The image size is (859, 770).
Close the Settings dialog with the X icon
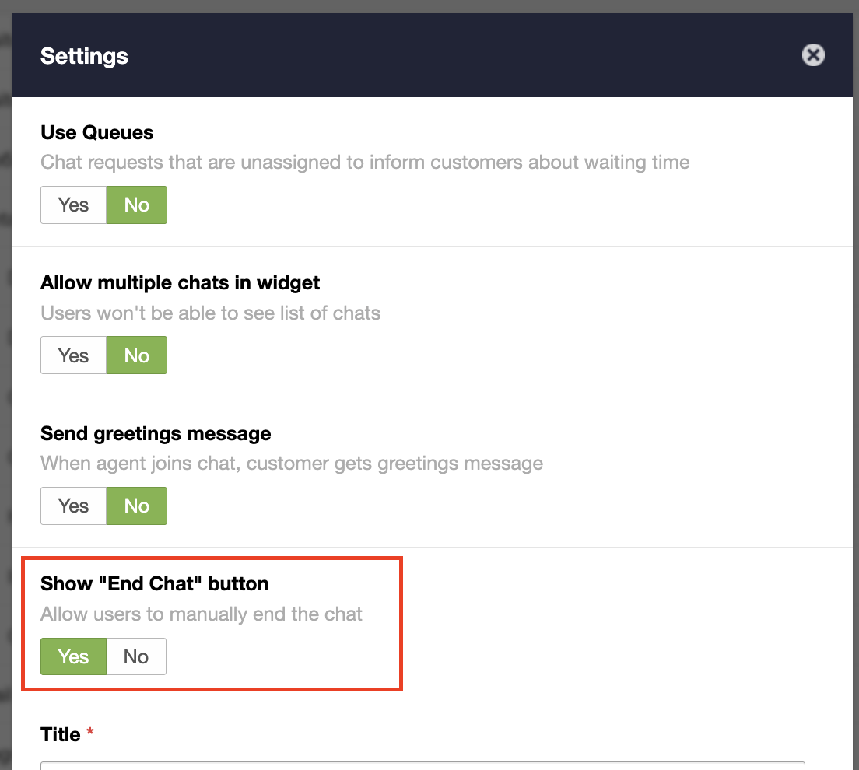[x=813, y=55]
